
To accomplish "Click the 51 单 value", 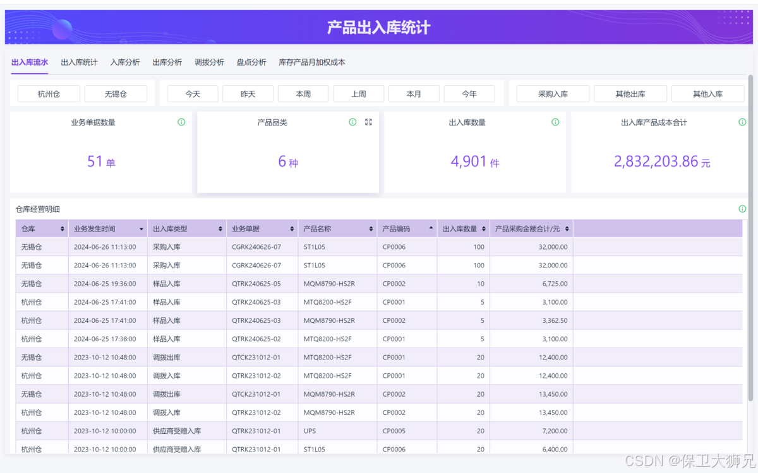I will pos(101,162).
